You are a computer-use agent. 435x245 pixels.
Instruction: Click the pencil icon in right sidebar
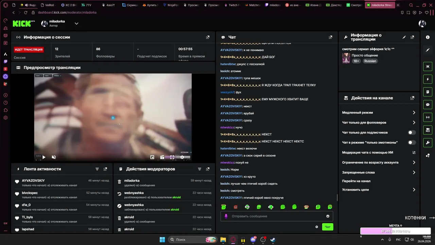pos(428,50)
